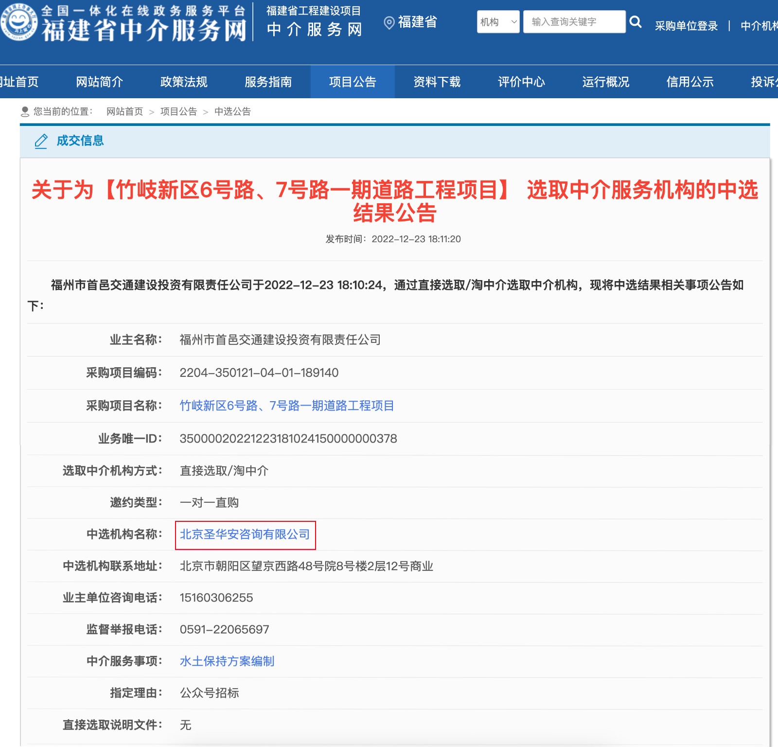This screenshot has height=747, width=778.
Task: Click the 业主名称 field label
Action: point(136,340)
